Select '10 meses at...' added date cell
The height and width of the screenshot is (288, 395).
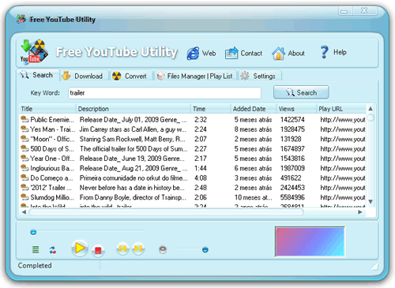[254, 197]
